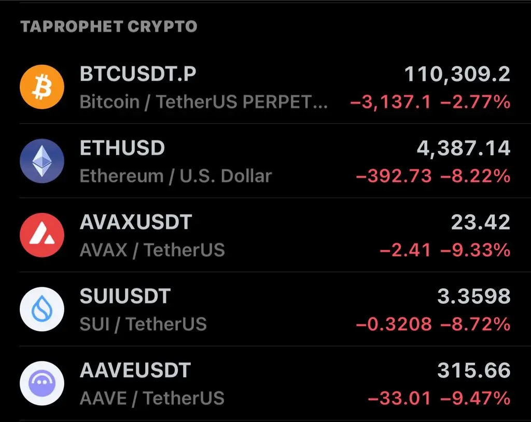
Task: Click Ethereum change −8.22% value
Action: pyautogui.click(x=475, y=176)
